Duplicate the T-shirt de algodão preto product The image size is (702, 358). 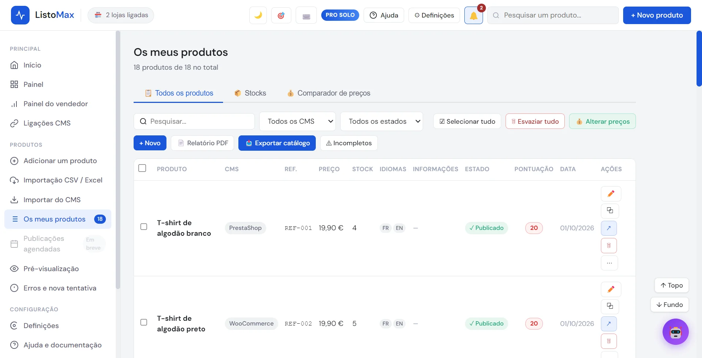(610, 306)
